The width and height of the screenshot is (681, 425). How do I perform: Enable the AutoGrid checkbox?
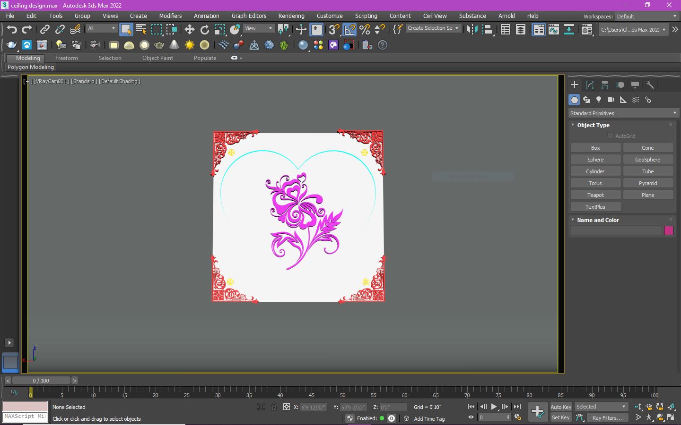[610, 136]
